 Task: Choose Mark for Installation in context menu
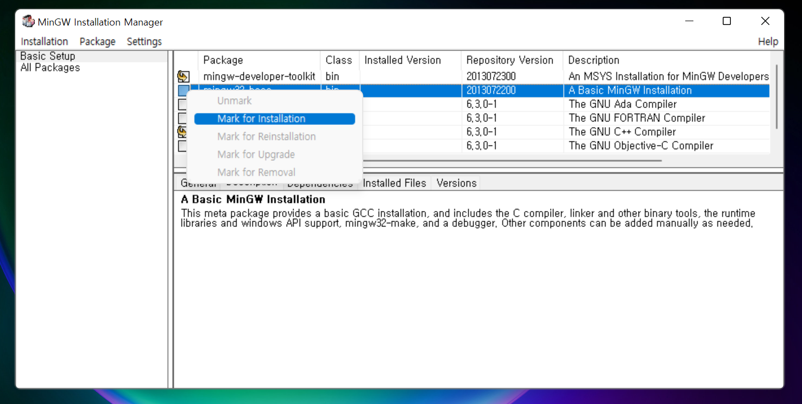[x=275, y=119]
